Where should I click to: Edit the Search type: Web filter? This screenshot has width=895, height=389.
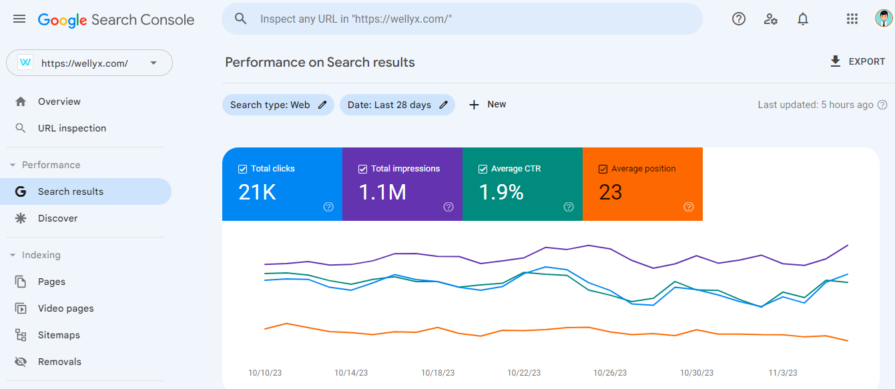pos(278,105)
